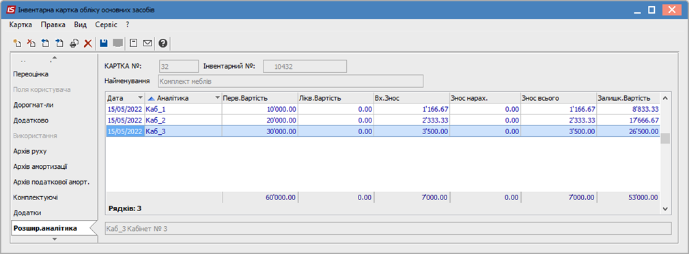The width and height of the screenshot is (689, 254).
Task: Click the 17'666.67 residual value cell
Action: [x=628, y=120]
